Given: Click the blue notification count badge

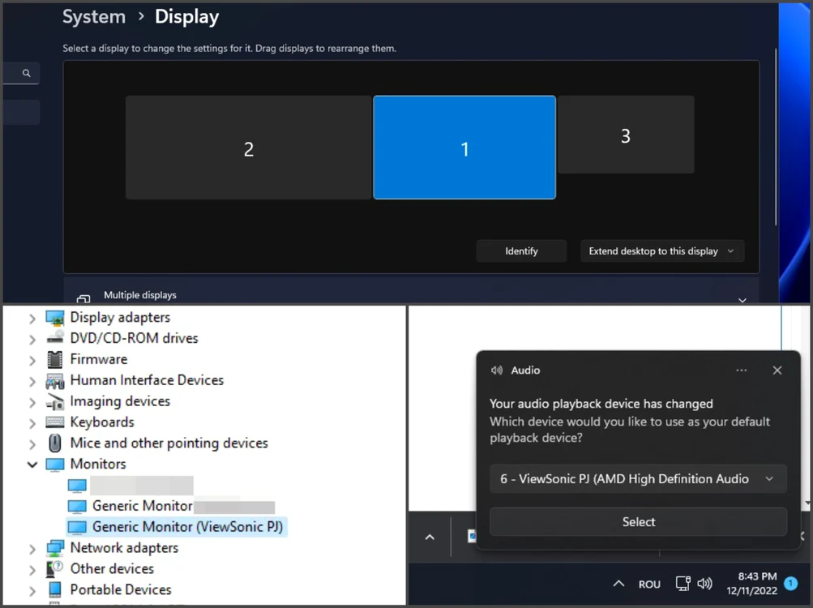Looking at the screenshot, I should [790, 584].
